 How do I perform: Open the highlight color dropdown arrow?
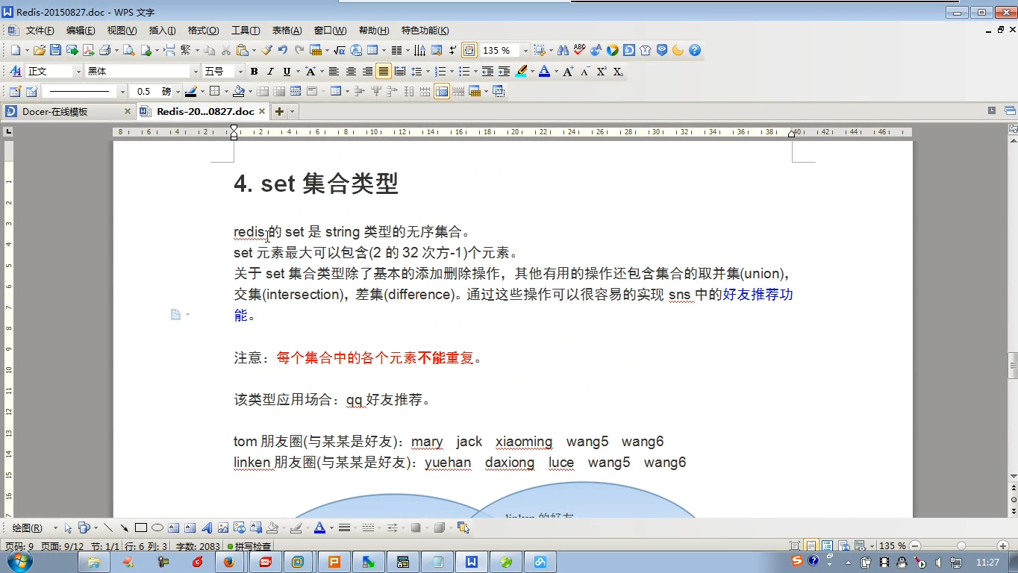pos(533,72)
